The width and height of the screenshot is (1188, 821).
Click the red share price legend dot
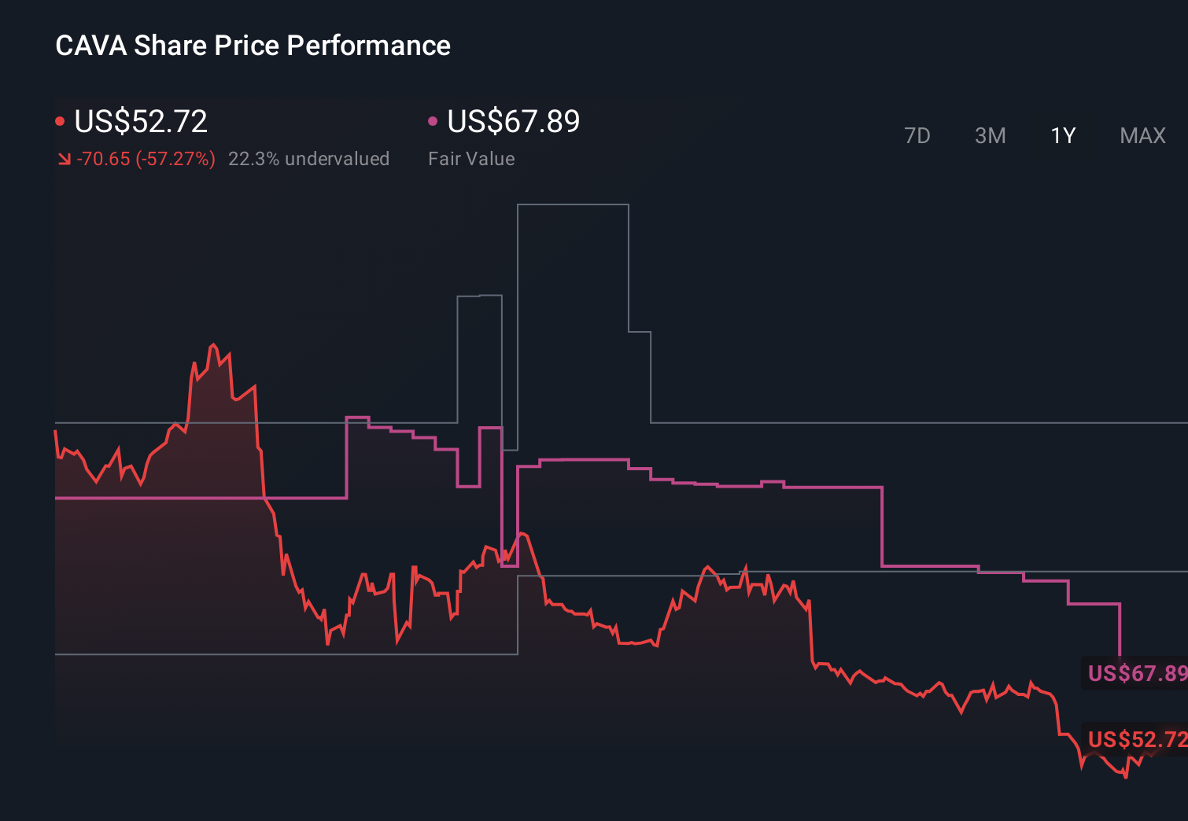click(60, 120)
